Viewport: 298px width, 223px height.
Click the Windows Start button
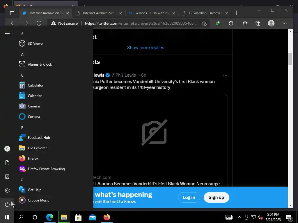(x=7, y=217)
